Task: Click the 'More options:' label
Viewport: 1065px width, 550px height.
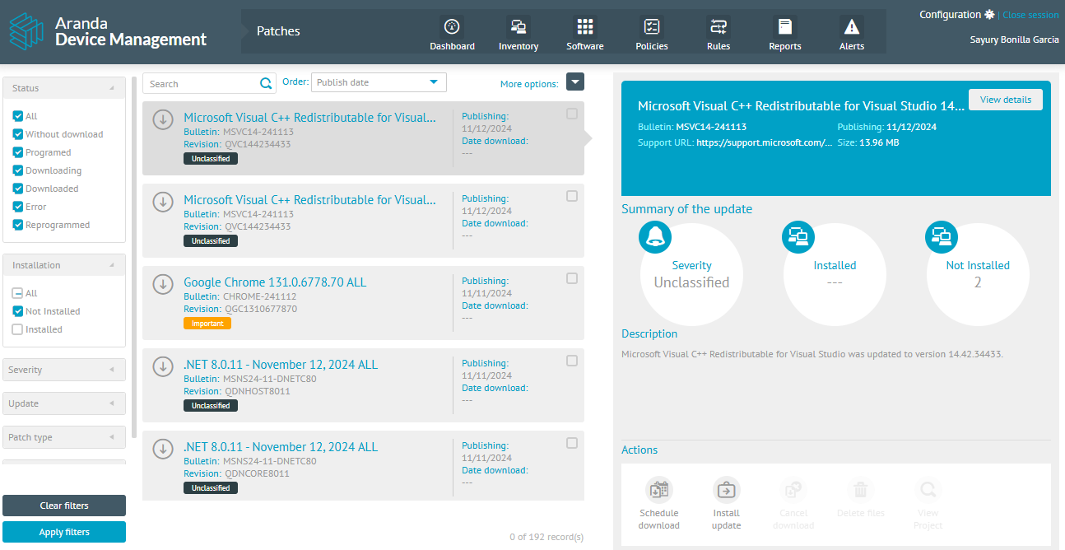Action: 529,84
